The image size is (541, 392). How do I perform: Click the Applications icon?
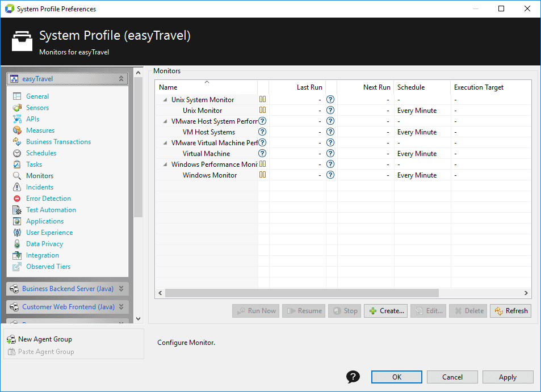[17, 221]
